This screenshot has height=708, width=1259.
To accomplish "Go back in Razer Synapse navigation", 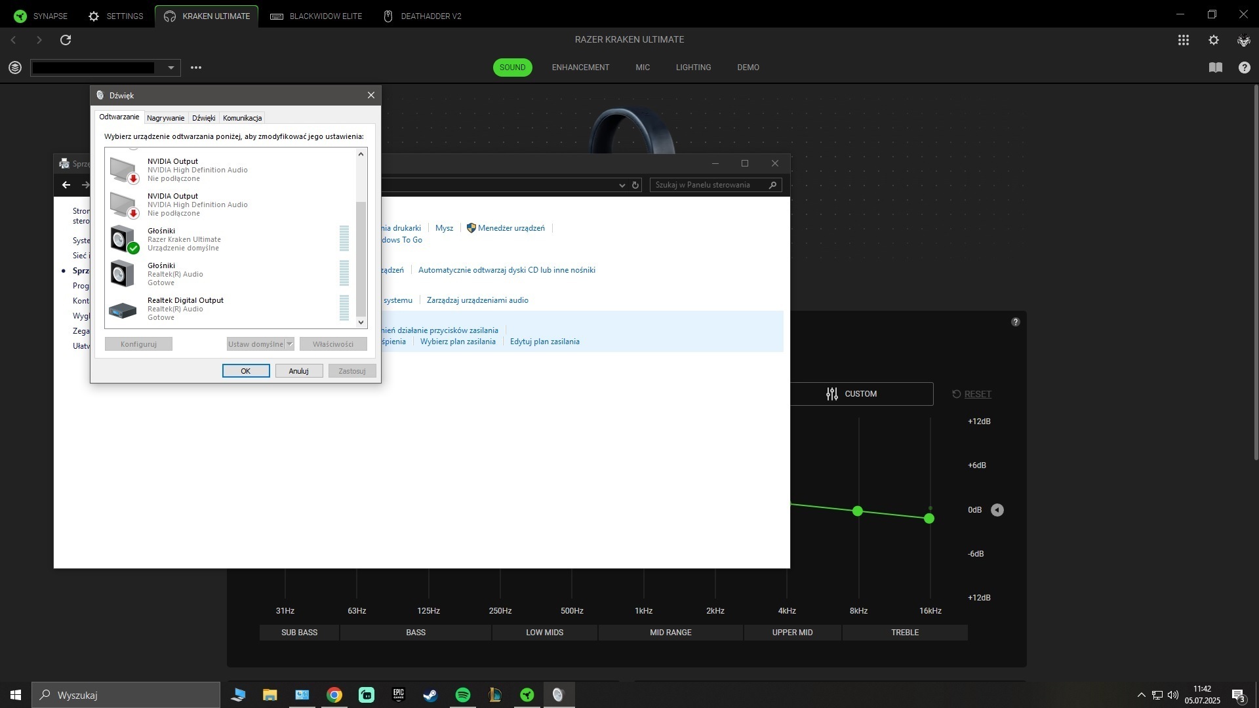I will coord(13,40).
